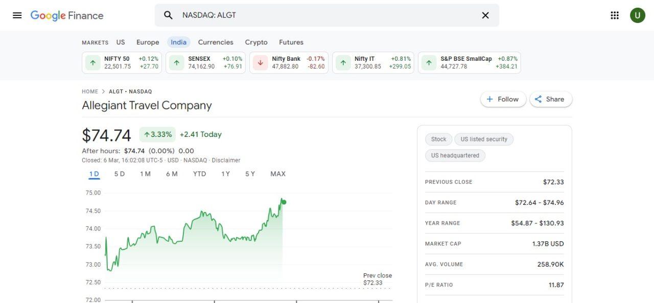The width and height of the screenshot is (654, 303).
Task: Open the Disclaimer link
Action: 226,160
